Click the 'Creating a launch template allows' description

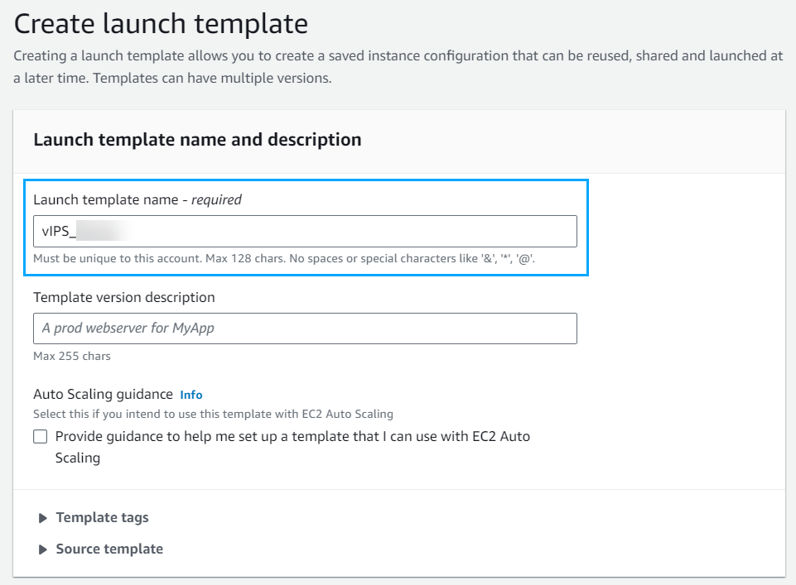click(x=398, y=67)
